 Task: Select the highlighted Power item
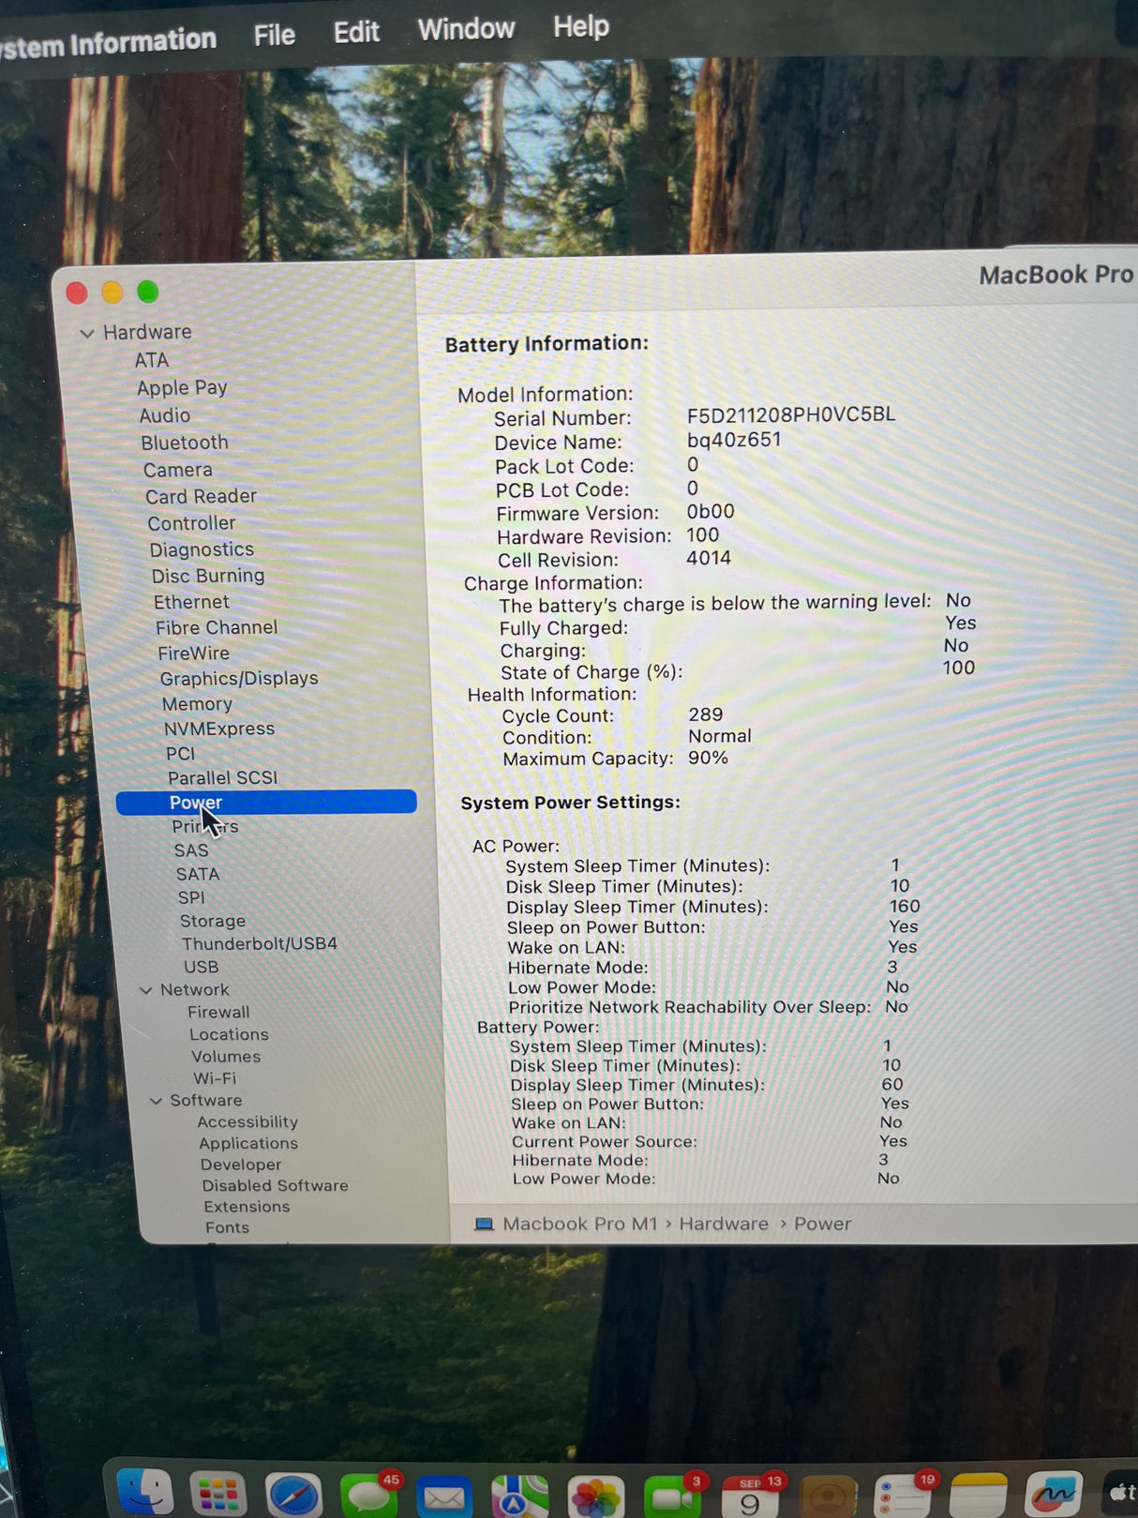(266, 802)
